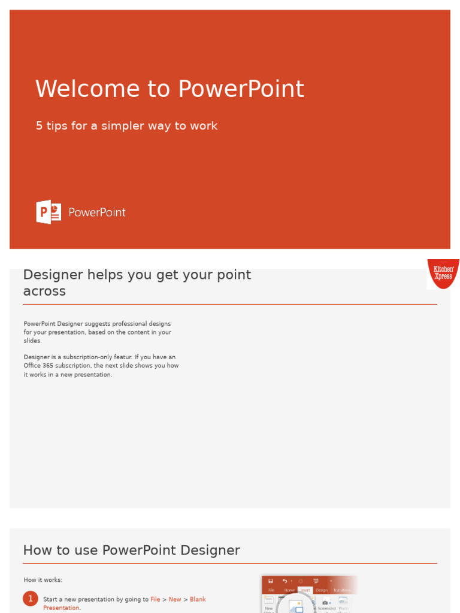Click the orange "File" link in step 1
The height and width of the screenshot is (613, 460).
tap(155, 599)
